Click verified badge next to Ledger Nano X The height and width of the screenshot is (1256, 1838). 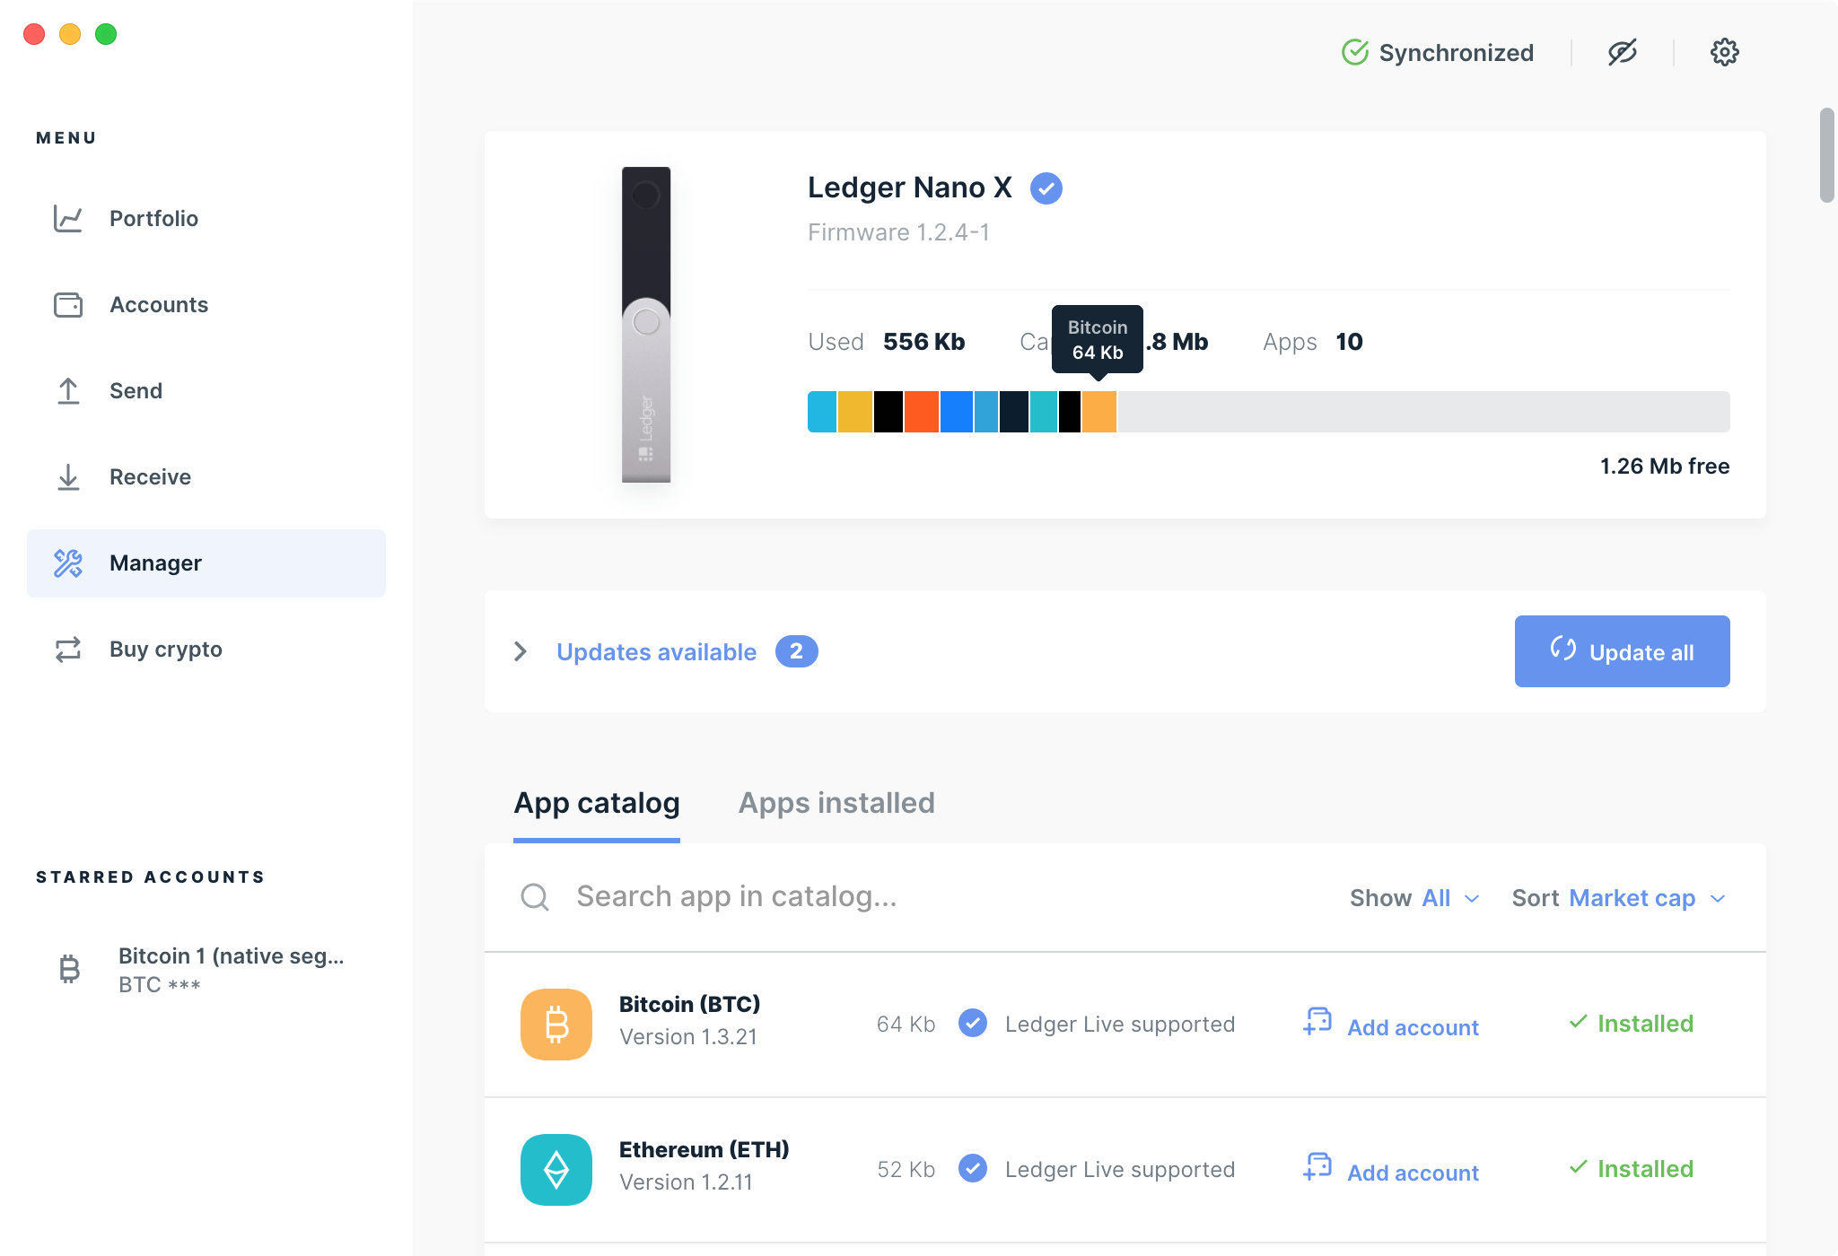tap(1046, 188)
